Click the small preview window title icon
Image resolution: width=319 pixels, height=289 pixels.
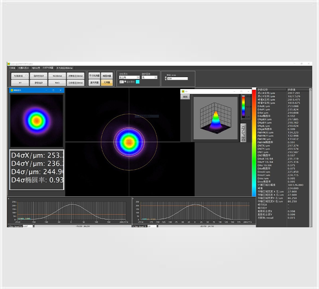[x=12, y=90]
